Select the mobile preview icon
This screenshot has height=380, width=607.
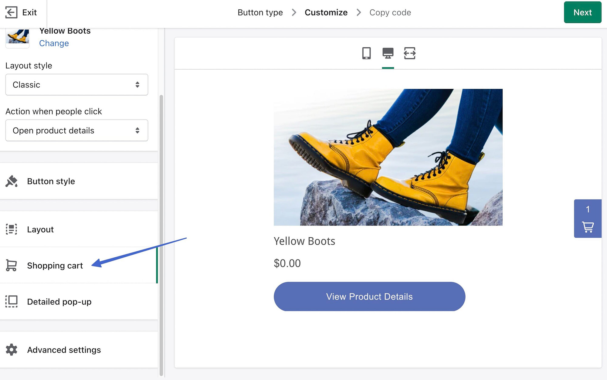click(x=366, y=53)
